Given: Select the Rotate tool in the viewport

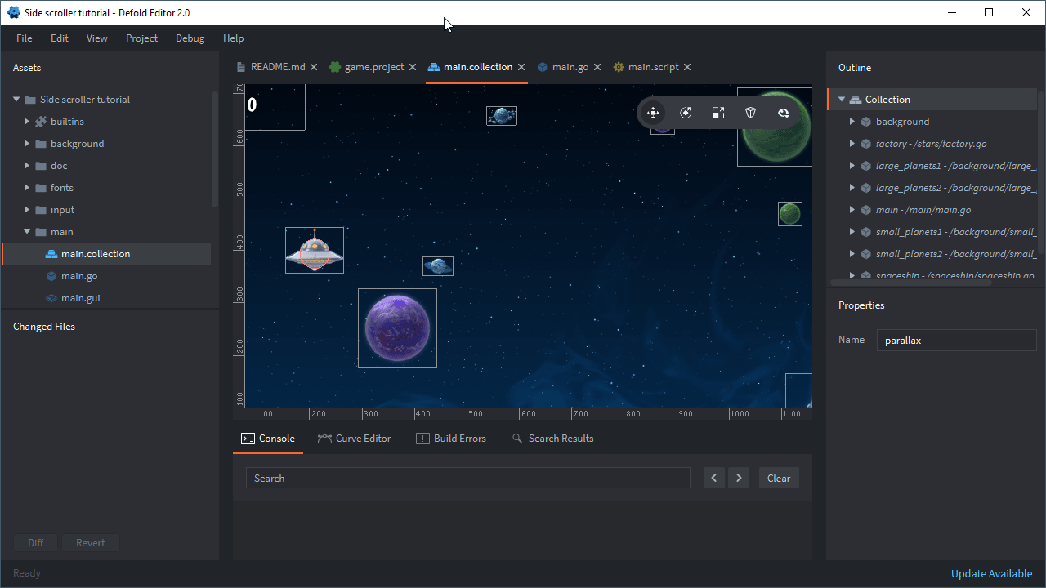Looking at the screenshot, I should tap(686, 113).
